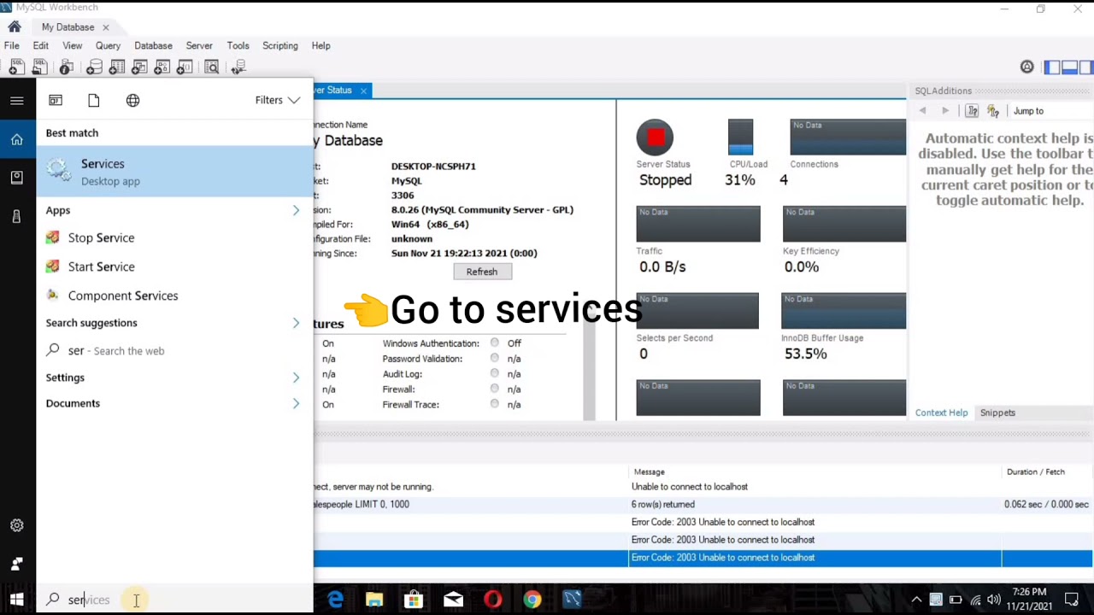1094x615 pixels.
Task: Open Microsoft Edge from taskbar
Action: pos(335,600)
